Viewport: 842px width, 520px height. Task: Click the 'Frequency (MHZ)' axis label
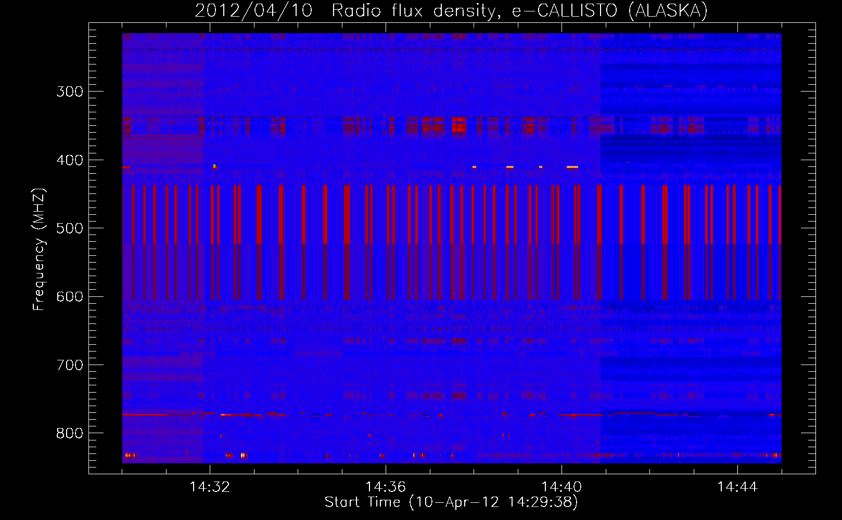coord(39,250)
